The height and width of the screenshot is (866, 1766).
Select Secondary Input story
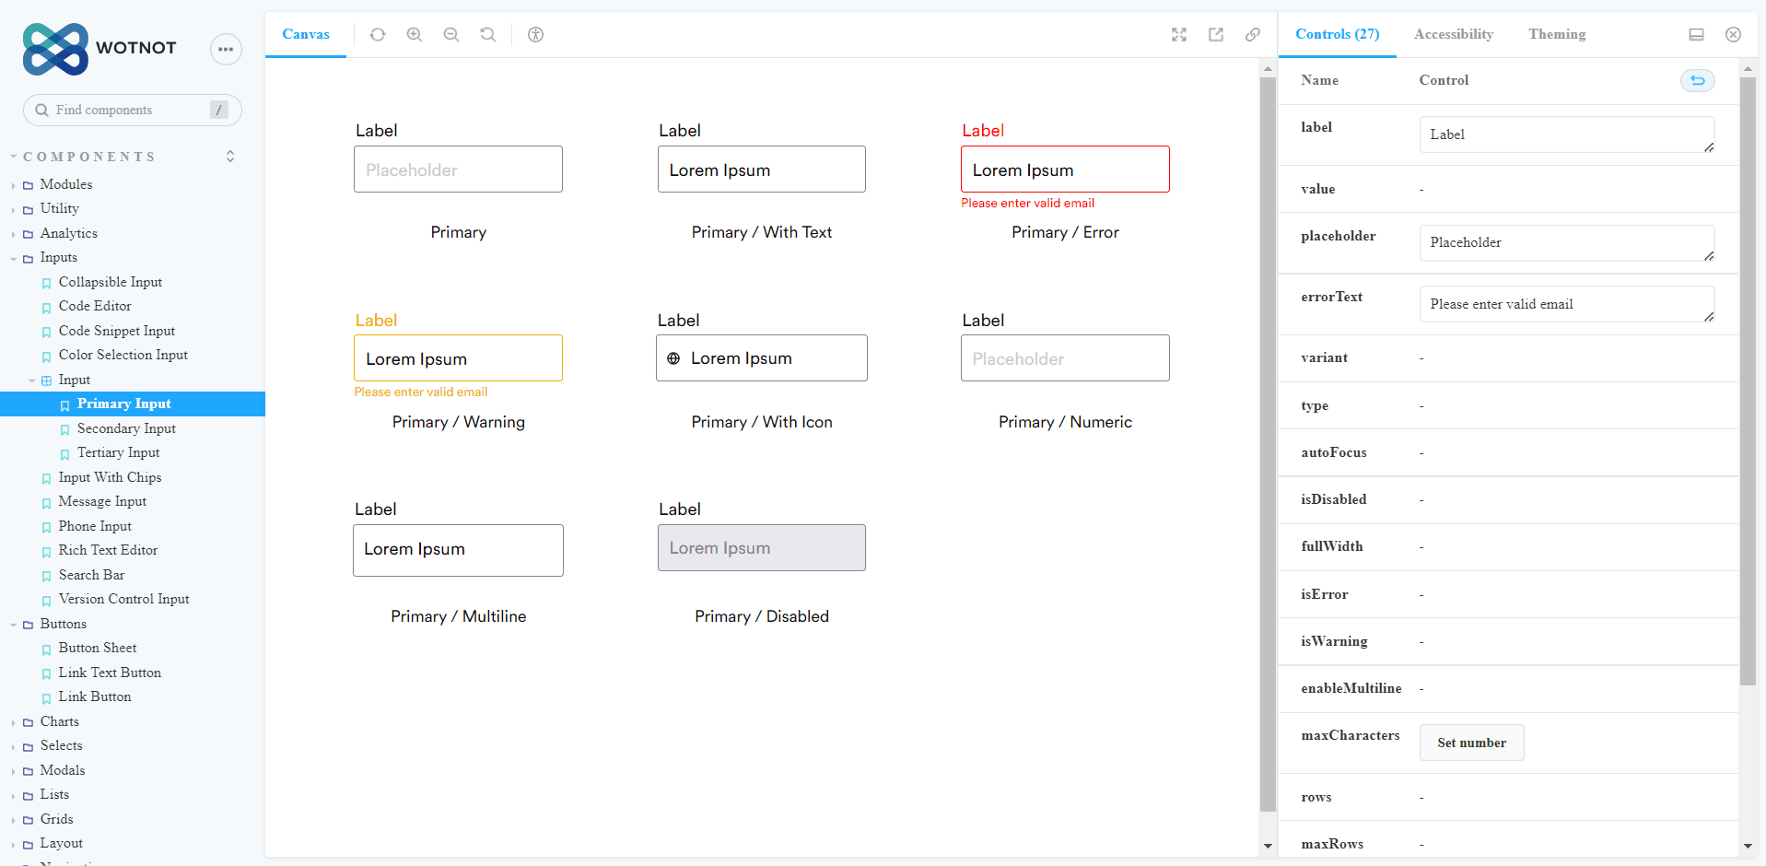[x=126, y=428]
